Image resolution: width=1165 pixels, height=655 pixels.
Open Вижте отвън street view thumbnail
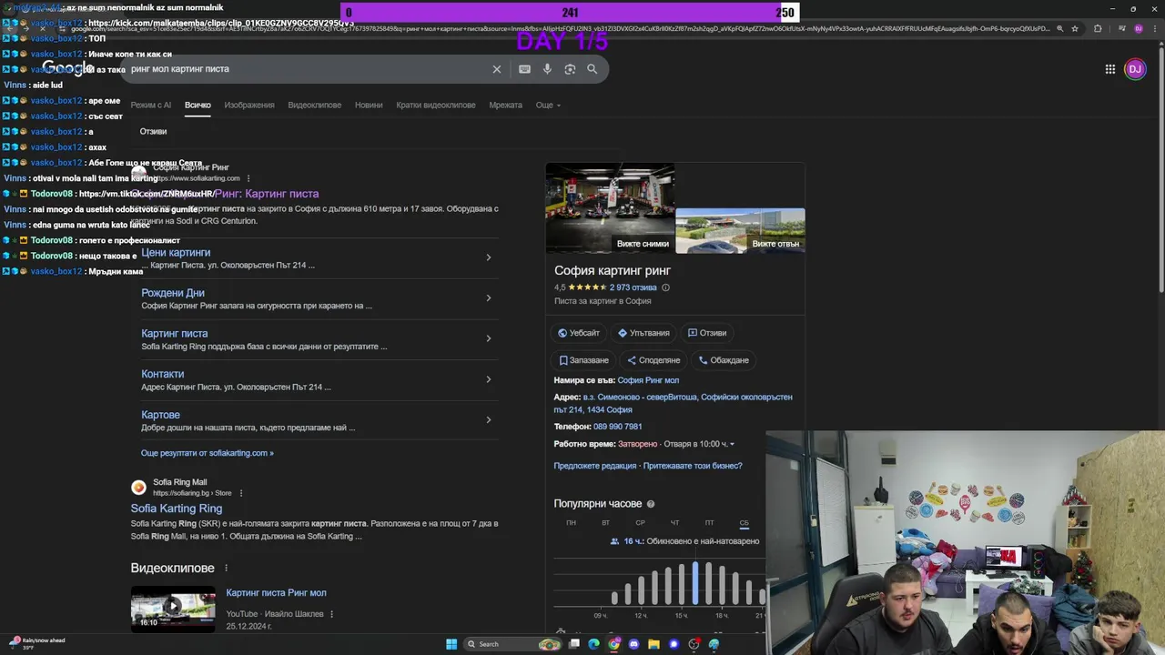tap(740, 231)
